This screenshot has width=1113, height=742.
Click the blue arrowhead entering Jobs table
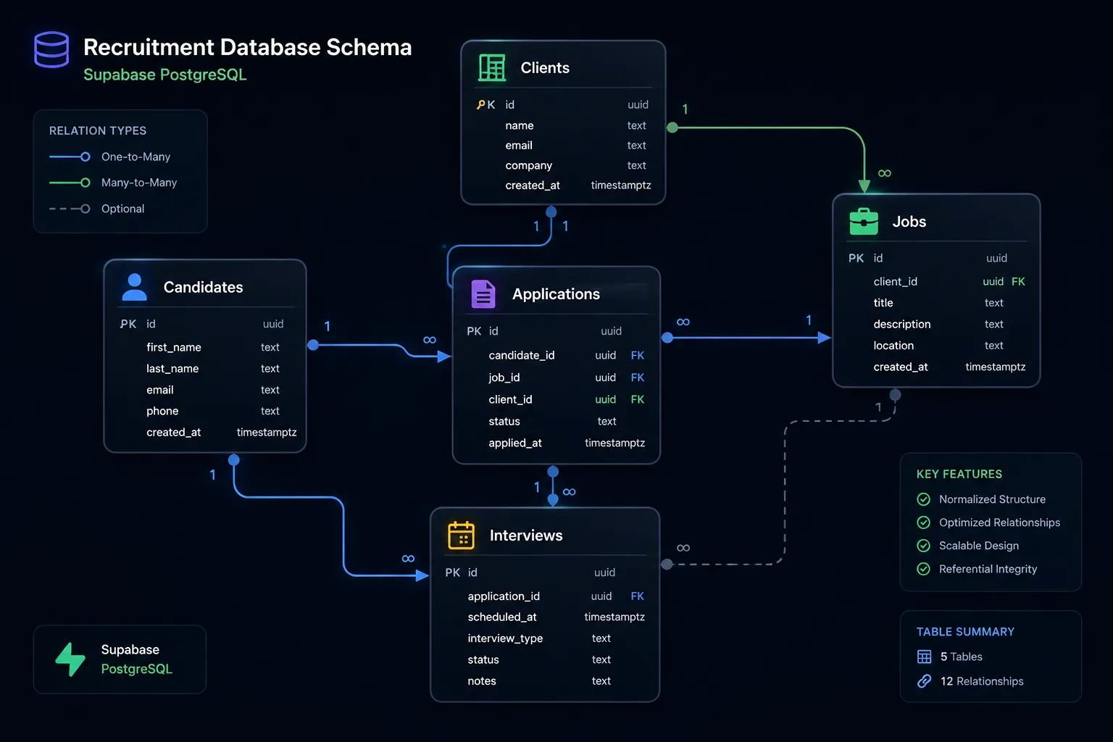click(x=825, y=338)
